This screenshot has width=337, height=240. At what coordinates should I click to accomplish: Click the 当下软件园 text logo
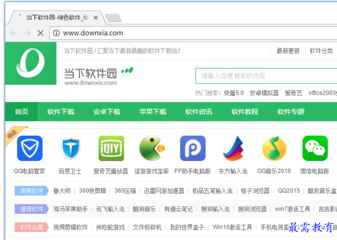click(90, 74)
